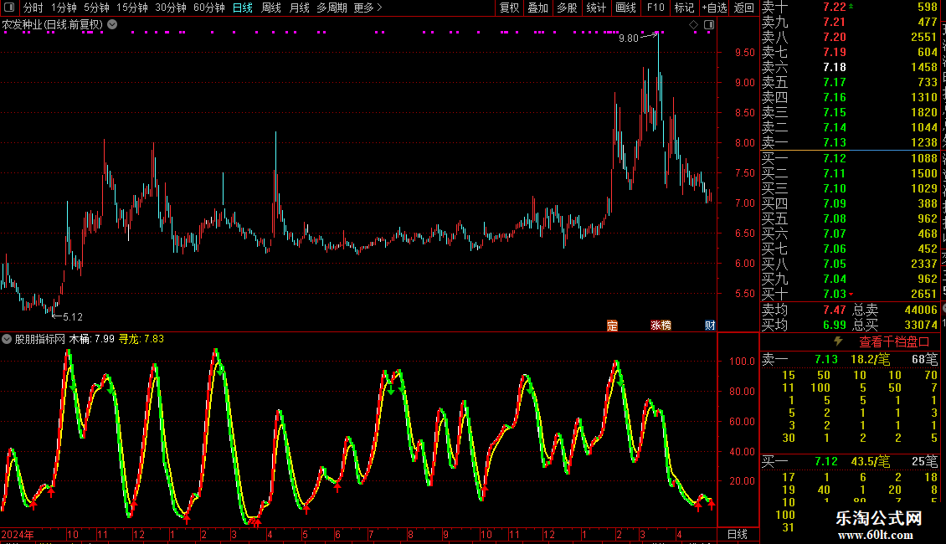Toggle the side panel icon next to diamond
Screen dimensions: 946x544
click(x=709, y=25)
